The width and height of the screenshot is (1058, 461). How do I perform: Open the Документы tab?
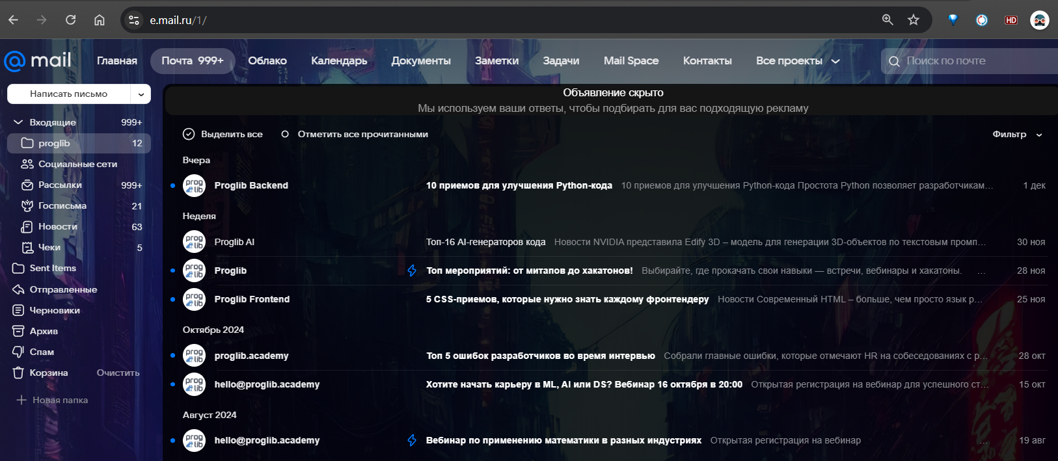(421, 60)
